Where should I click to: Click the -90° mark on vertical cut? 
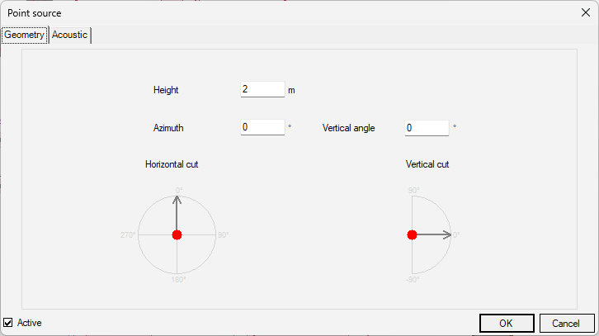[413, 279]
